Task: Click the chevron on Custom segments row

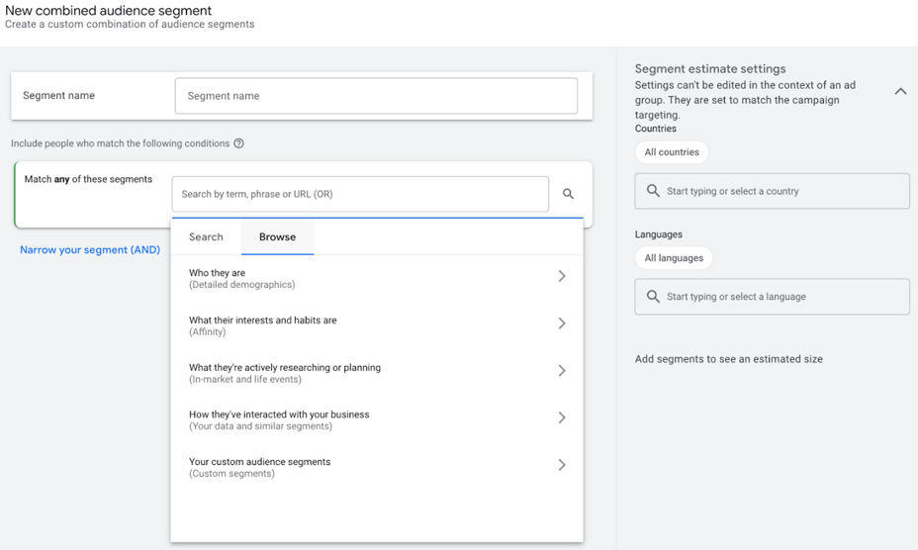Action: coord(562,465)
